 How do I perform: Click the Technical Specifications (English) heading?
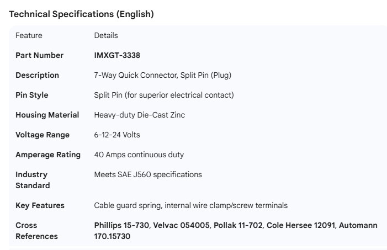pyautogui.click(x=81, y=14)
